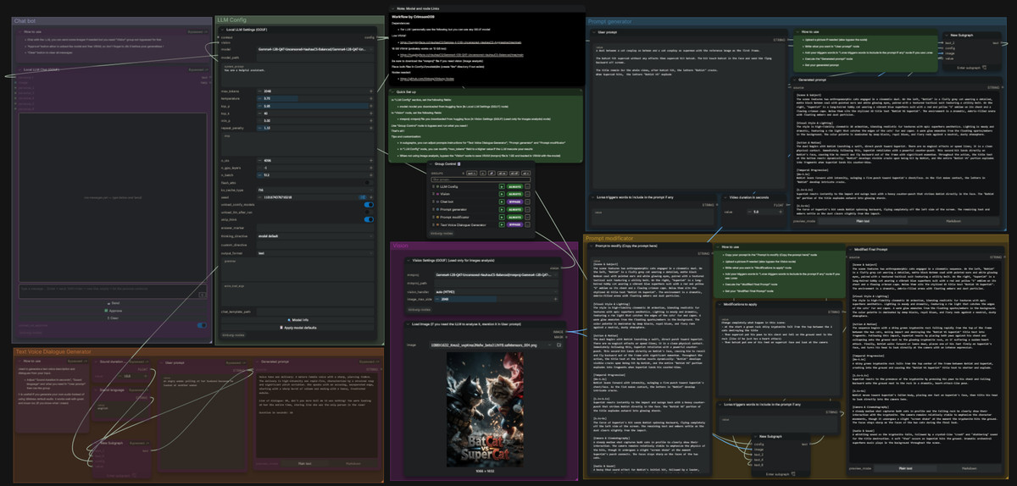This screenshot has height=486, width=1017.
Task: Adjust the top_p value bar
Action: pos(315,106)
